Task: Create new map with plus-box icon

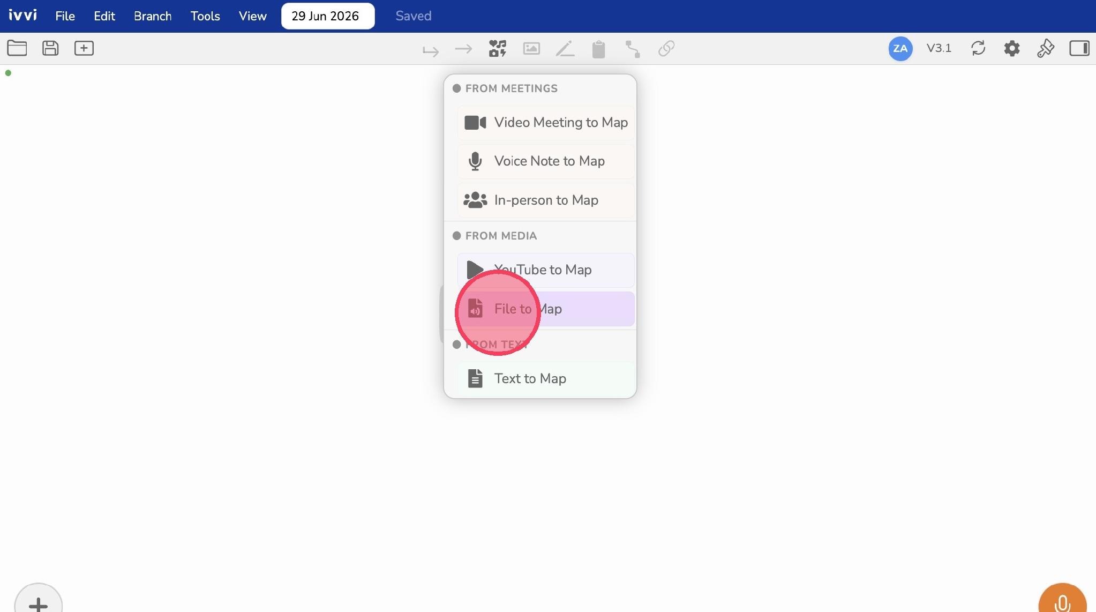Action: point(84,48)
